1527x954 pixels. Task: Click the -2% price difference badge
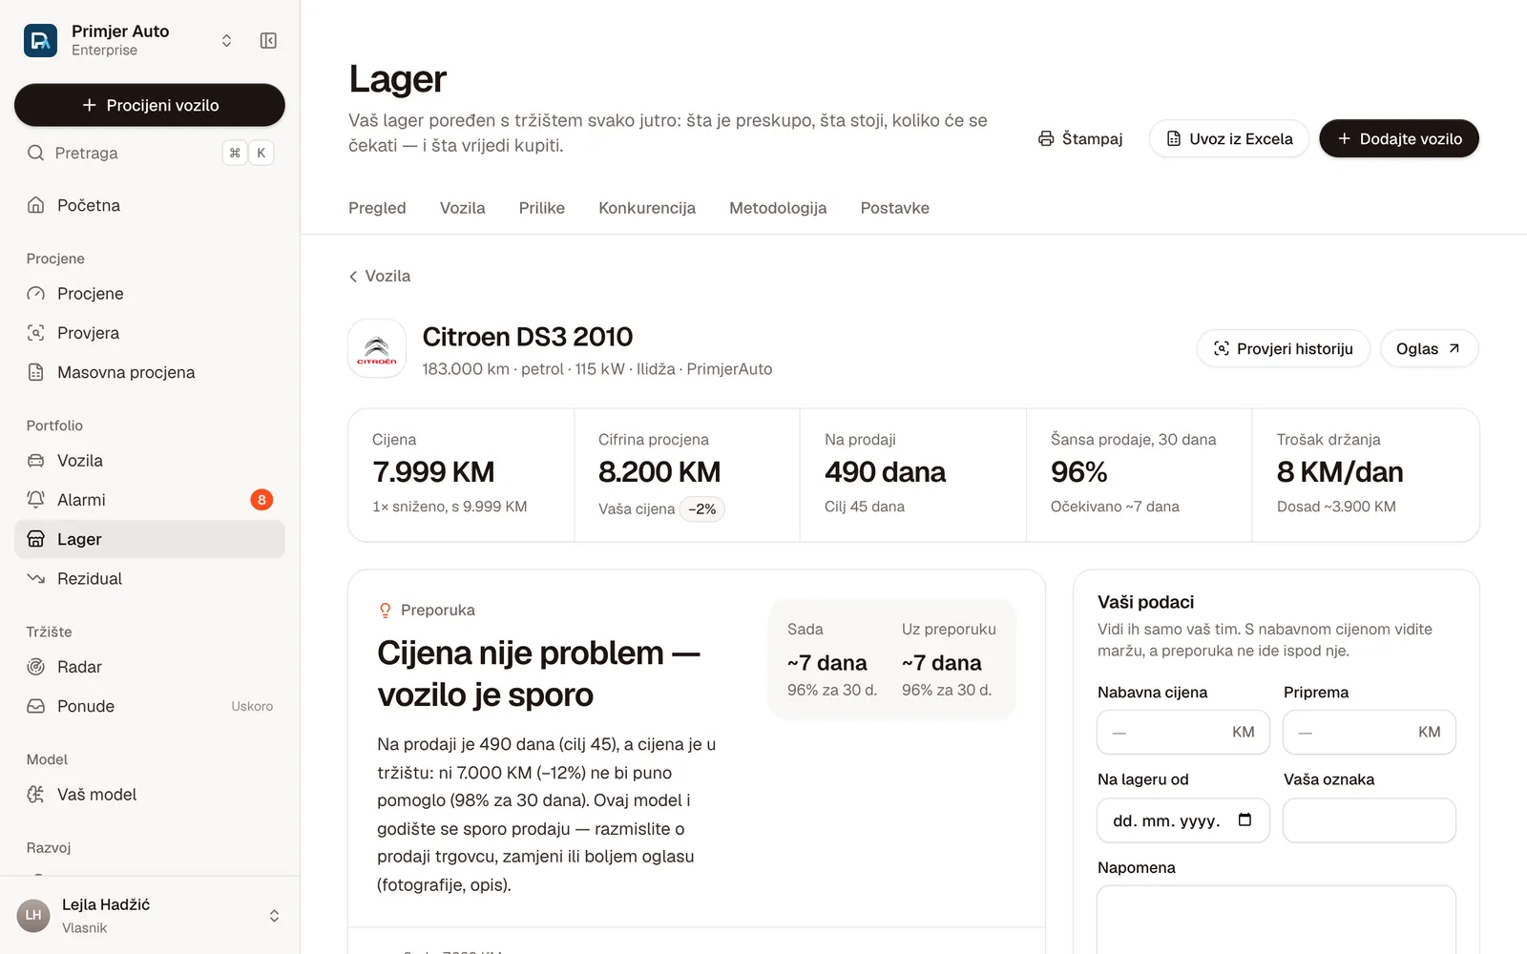702,509
